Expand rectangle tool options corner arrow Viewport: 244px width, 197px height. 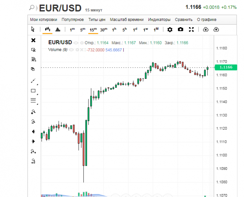click(37, 94)
